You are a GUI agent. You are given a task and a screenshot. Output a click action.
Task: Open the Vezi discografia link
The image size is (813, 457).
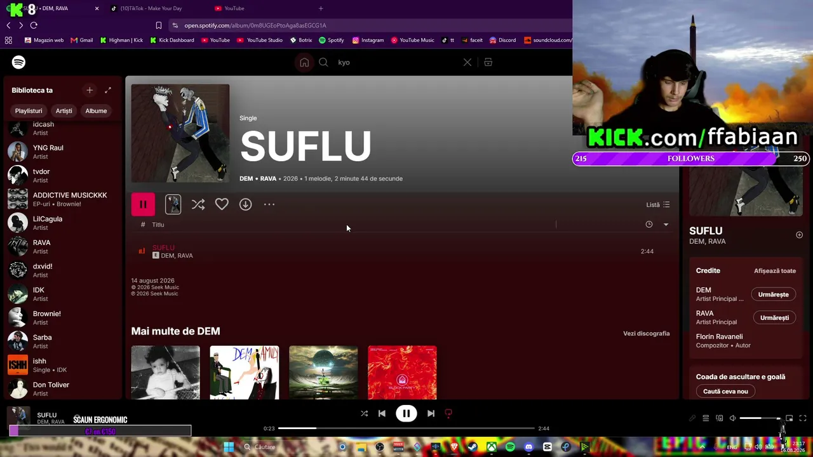tap(646, 333)
